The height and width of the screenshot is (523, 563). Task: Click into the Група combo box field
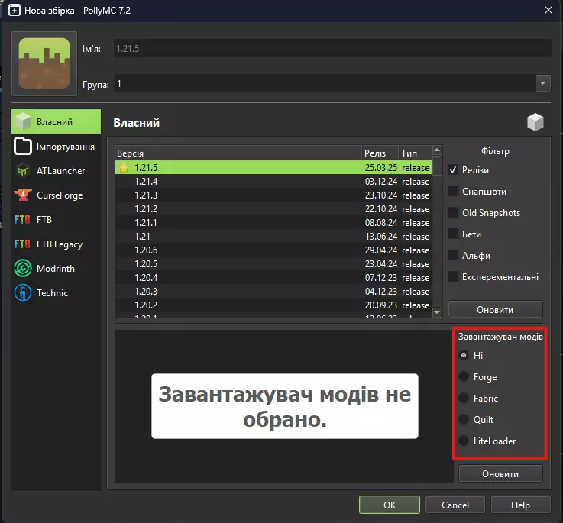coord(325,84)
